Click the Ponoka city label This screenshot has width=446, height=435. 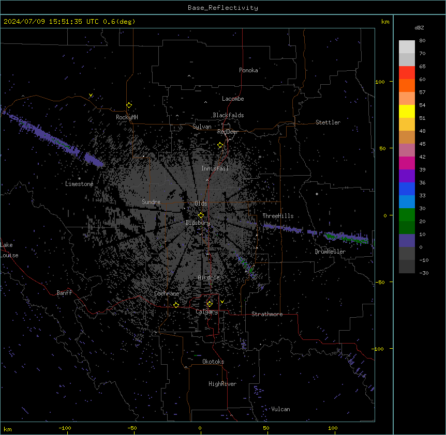coord(248,70)
